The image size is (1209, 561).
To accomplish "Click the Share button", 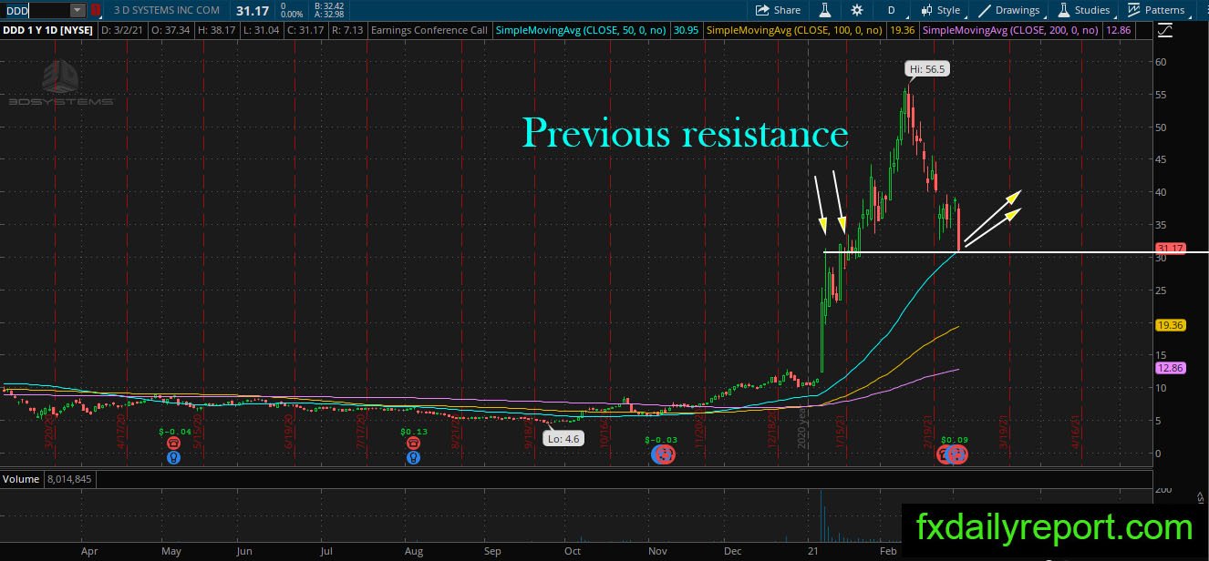I will click(778, 10).
